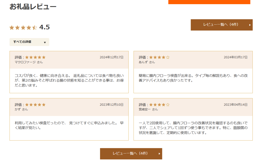Select the お礼品レビュー heading

click(x=33, y=7)
